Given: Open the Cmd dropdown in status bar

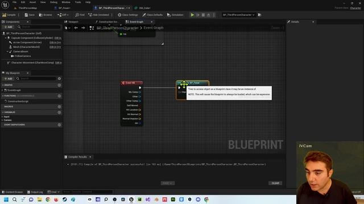Looking at the screenshot, I should [53, 192].
